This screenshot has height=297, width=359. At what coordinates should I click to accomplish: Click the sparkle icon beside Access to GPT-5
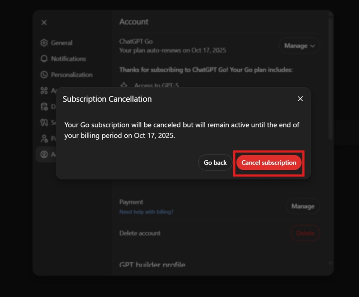[124, 85]
